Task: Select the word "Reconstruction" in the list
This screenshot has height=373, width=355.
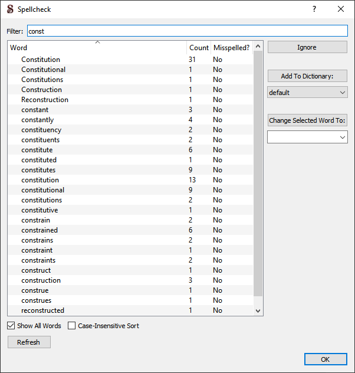Action: coord(45,100)
